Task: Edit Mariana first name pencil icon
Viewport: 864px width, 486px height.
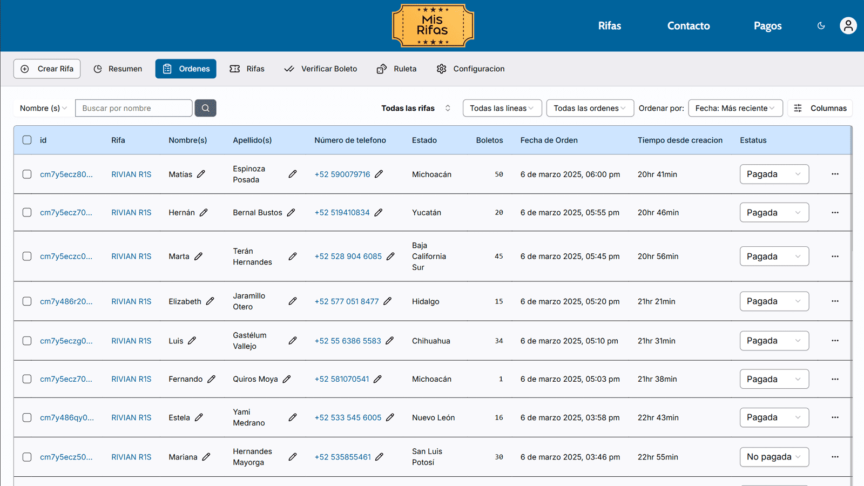Action: (x=206, y=456)
